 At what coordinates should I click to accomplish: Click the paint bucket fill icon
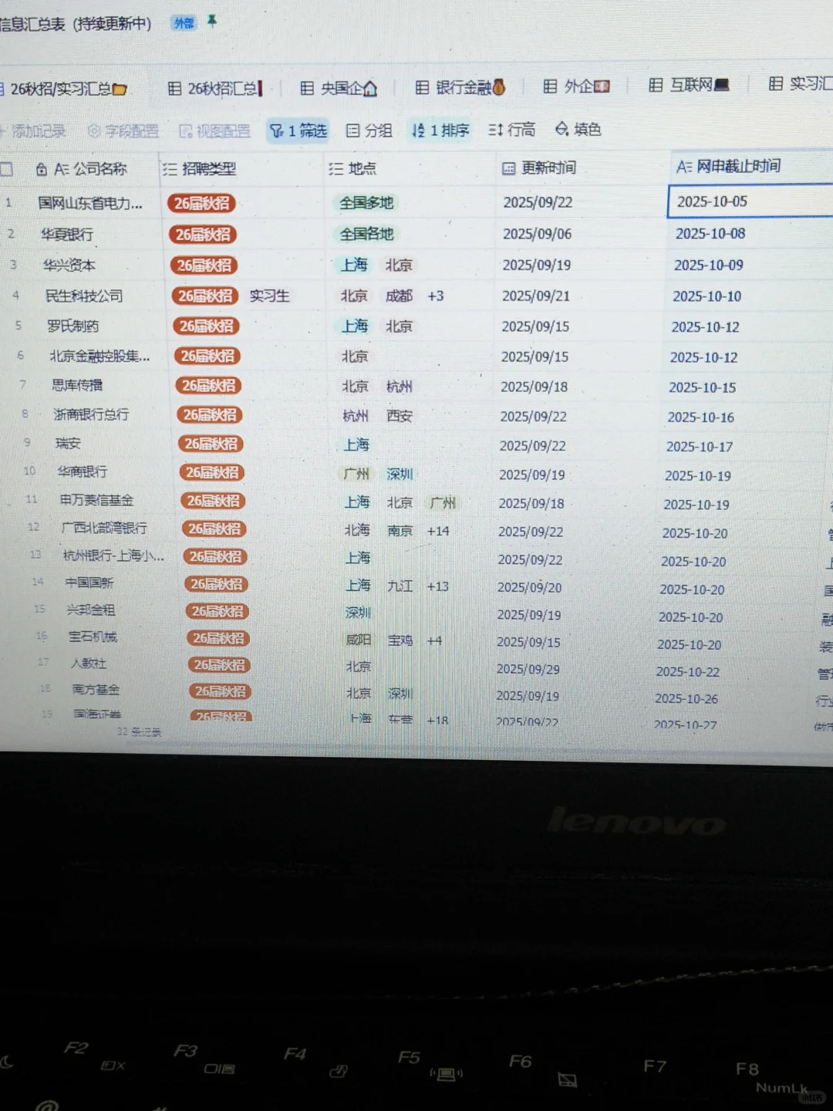pyautogui.click(x=562, y=129)
